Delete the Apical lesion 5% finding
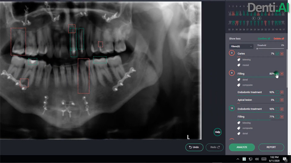 [282, 100]
